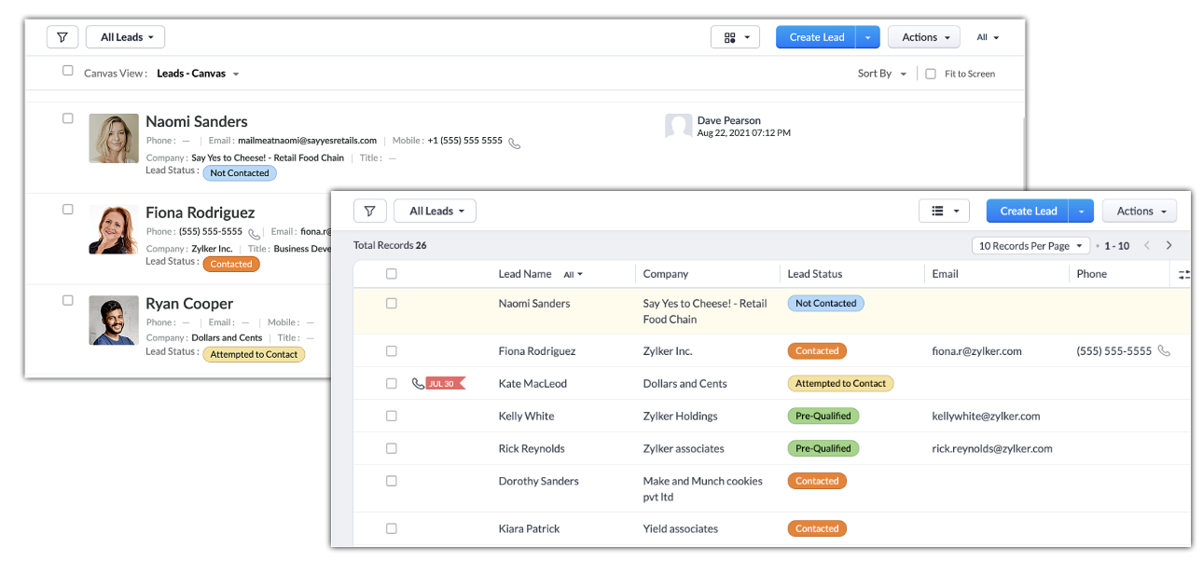Open filter icon in front list window

tap(370, 212)
